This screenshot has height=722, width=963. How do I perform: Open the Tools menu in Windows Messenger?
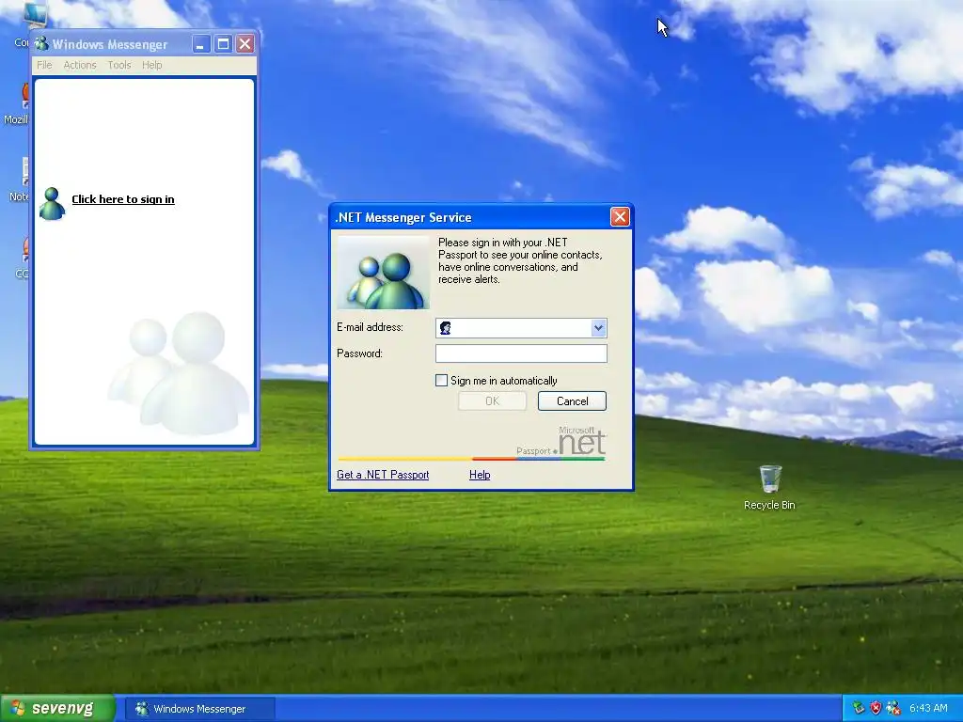119,65
